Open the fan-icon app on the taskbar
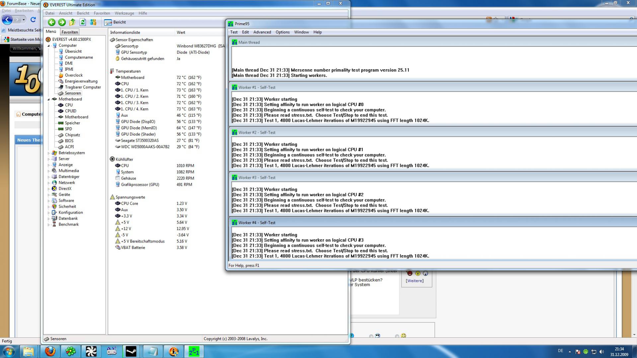 click(91, 351)
